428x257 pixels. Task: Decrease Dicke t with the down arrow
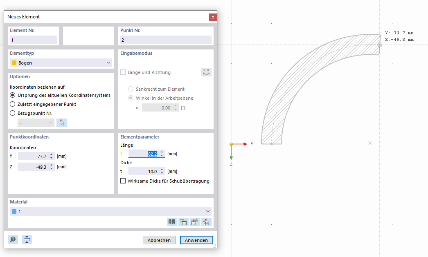[x=162, y=173]
